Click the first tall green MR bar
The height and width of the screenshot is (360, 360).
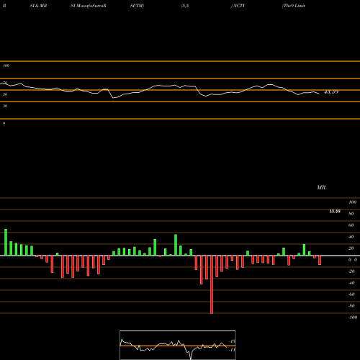(6, 243)
